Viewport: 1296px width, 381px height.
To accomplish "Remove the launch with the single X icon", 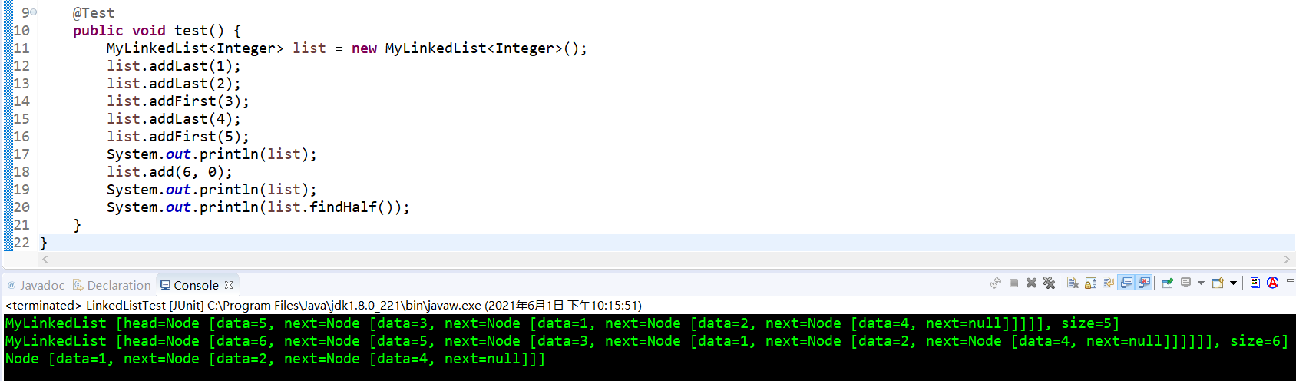I will (1031, 283).
